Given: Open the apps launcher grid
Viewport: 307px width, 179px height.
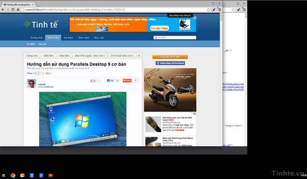Looking at the screenshot, I should pos(3,175).
